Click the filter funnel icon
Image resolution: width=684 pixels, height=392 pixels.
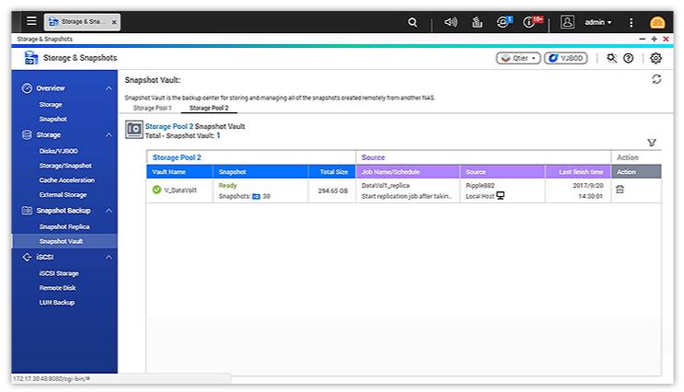[652, 143]
